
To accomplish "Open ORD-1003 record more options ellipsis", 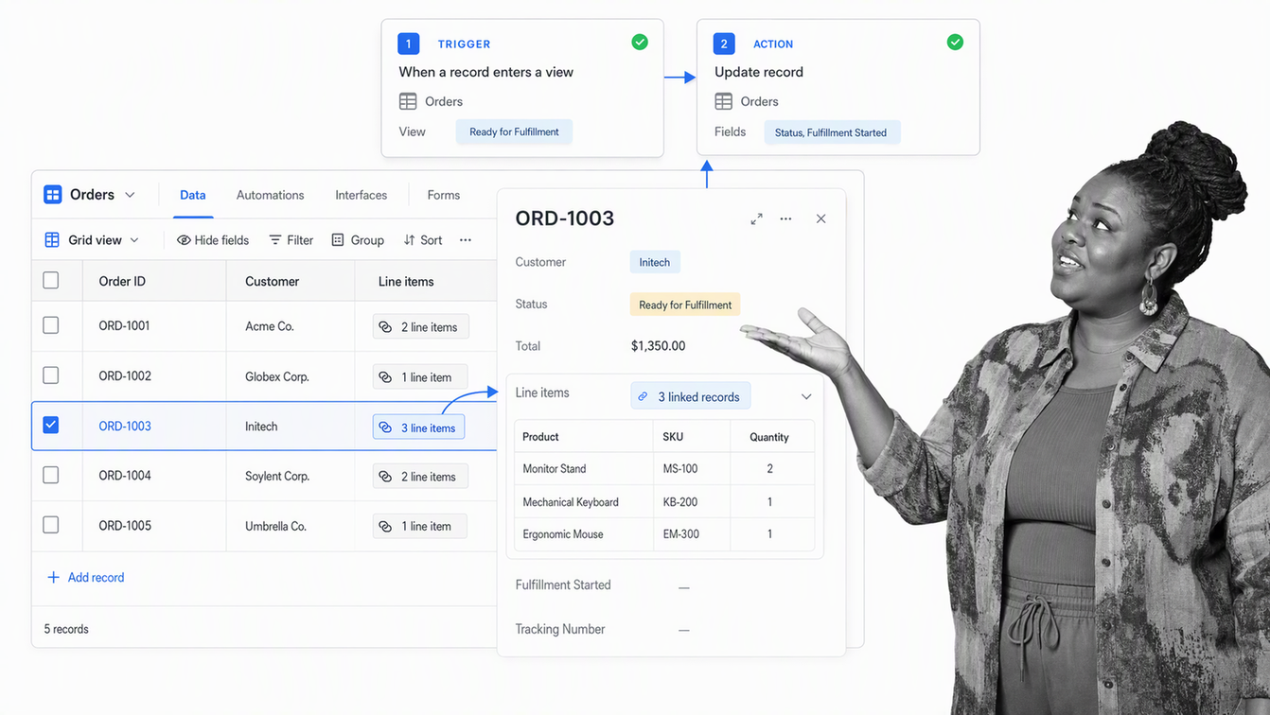I will (x=785, y=218).
